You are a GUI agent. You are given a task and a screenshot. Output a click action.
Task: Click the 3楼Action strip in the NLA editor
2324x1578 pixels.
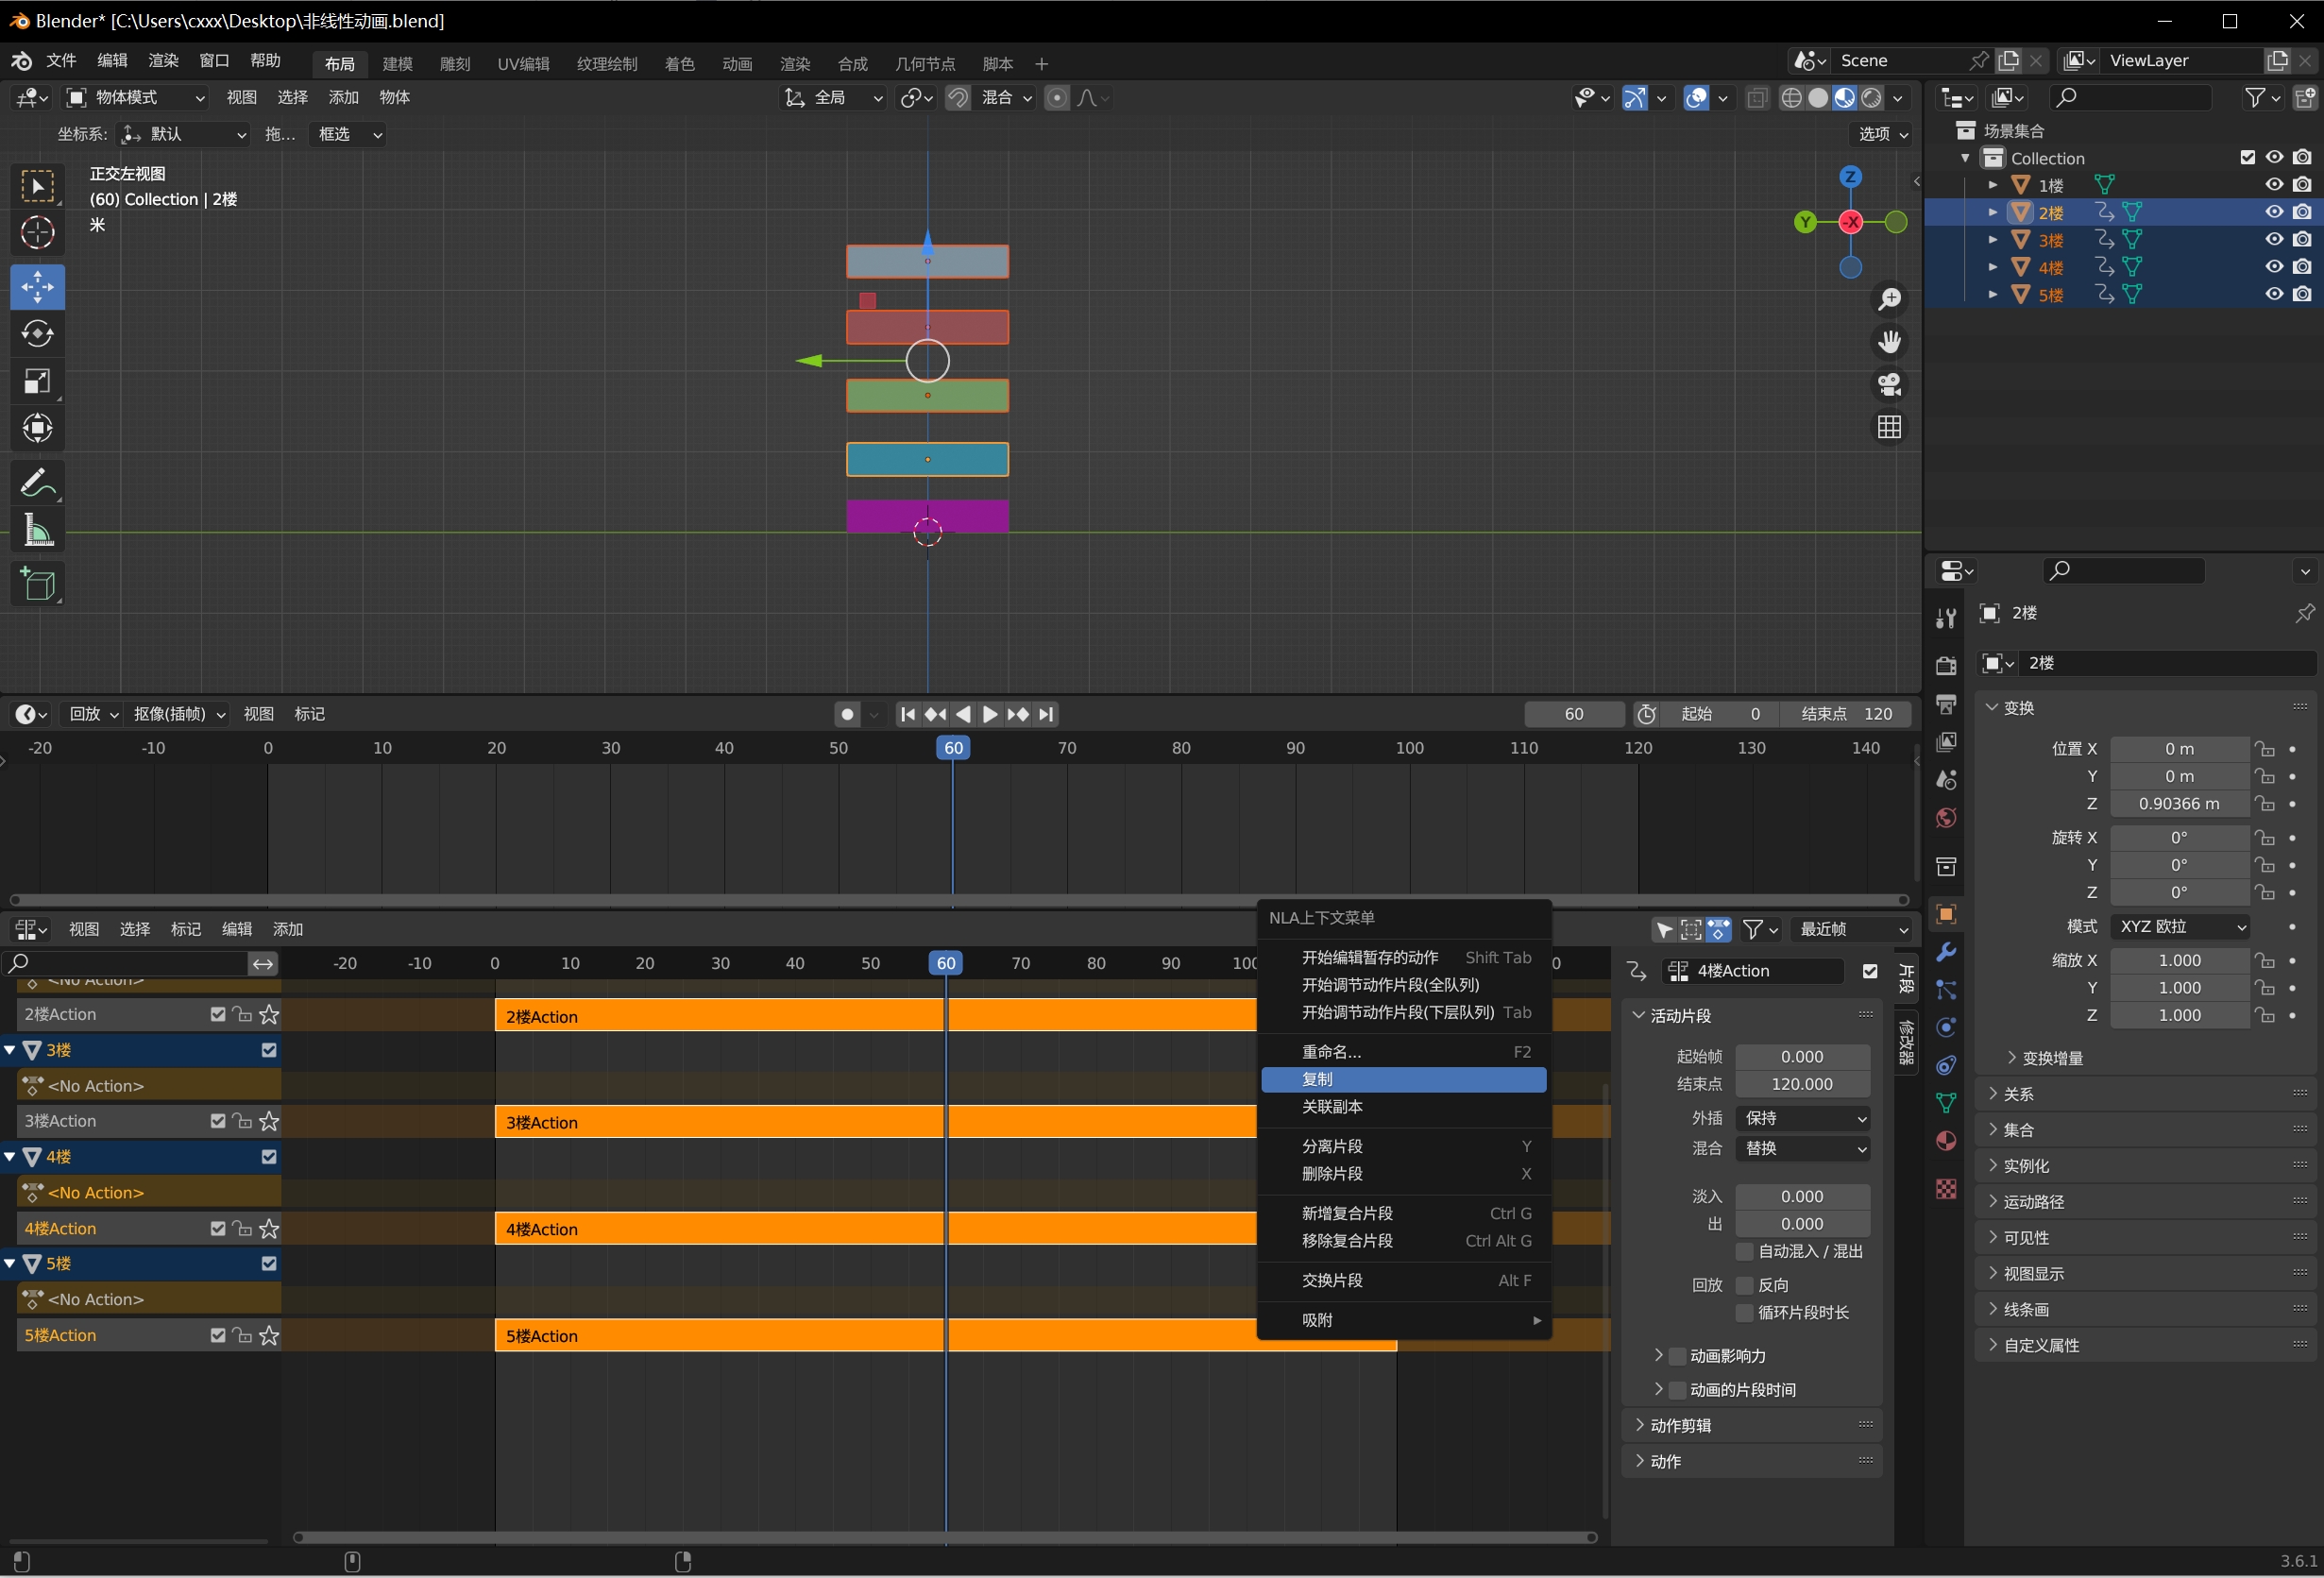pyautogui.click(x=720, y=1122)
